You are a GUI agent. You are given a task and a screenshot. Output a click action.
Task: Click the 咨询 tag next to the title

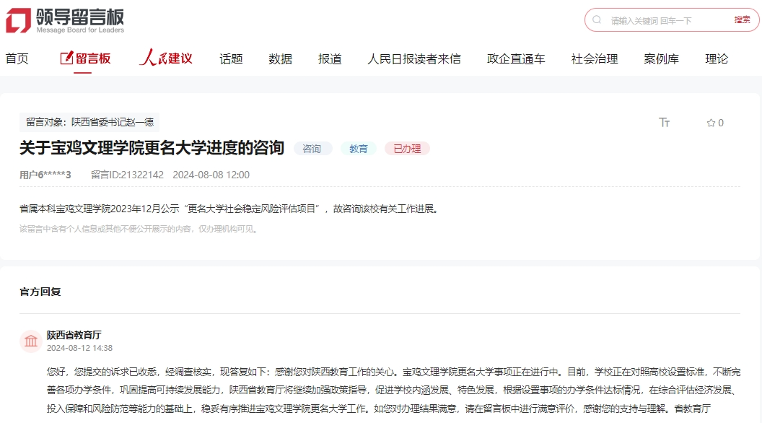coord(312,148)
